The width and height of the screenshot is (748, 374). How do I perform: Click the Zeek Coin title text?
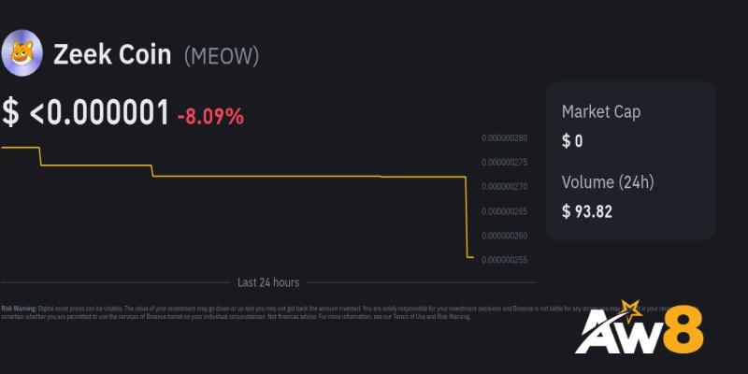coord(112,54)
